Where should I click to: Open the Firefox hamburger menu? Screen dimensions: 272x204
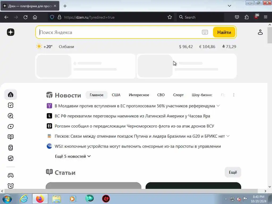(x=266, y=17)
